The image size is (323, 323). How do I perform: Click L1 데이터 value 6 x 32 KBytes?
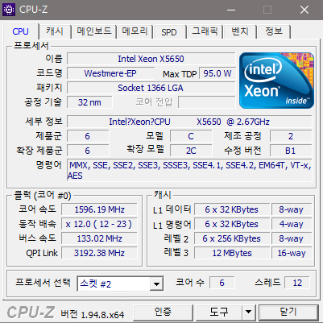232,209
